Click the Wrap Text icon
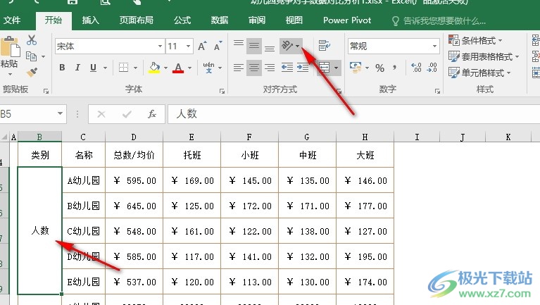The width and height of the screenshot is (540, 305). pos(324,46)
